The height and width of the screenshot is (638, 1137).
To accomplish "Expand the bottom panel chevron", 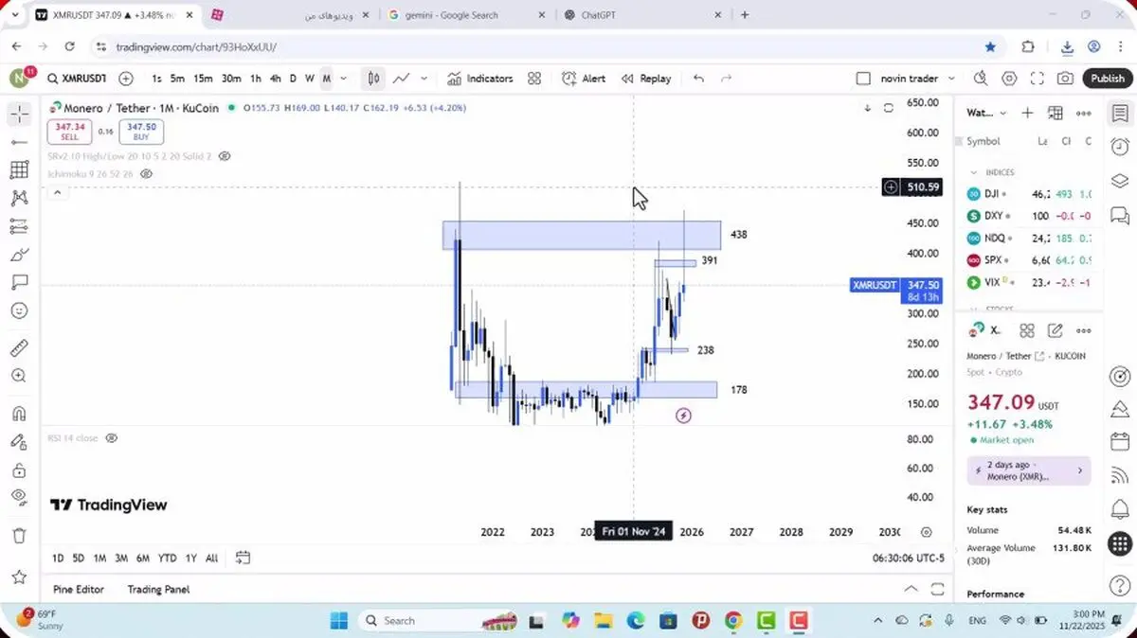I will (x=911, y=589).
